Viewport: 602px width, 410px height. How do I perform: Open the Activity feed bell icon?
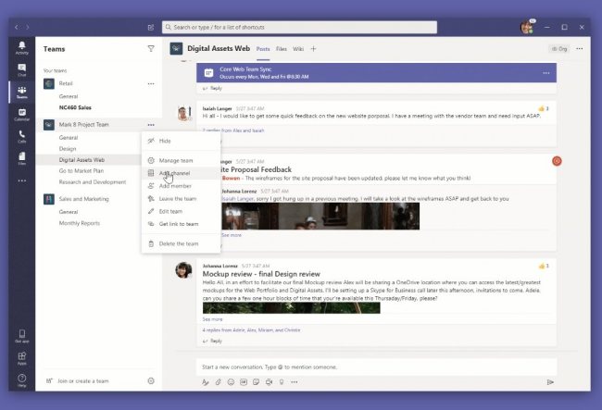pos(22,47)
